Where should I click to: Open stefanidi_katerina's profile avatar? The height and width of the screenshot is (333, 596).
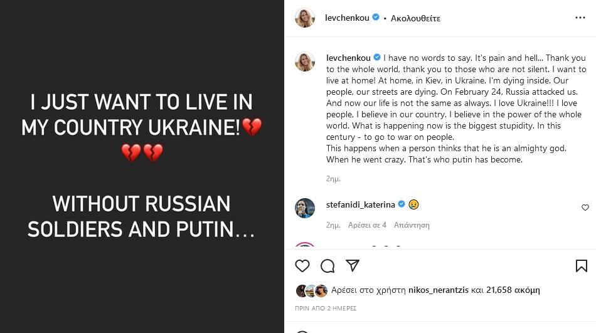click(305, 208)
